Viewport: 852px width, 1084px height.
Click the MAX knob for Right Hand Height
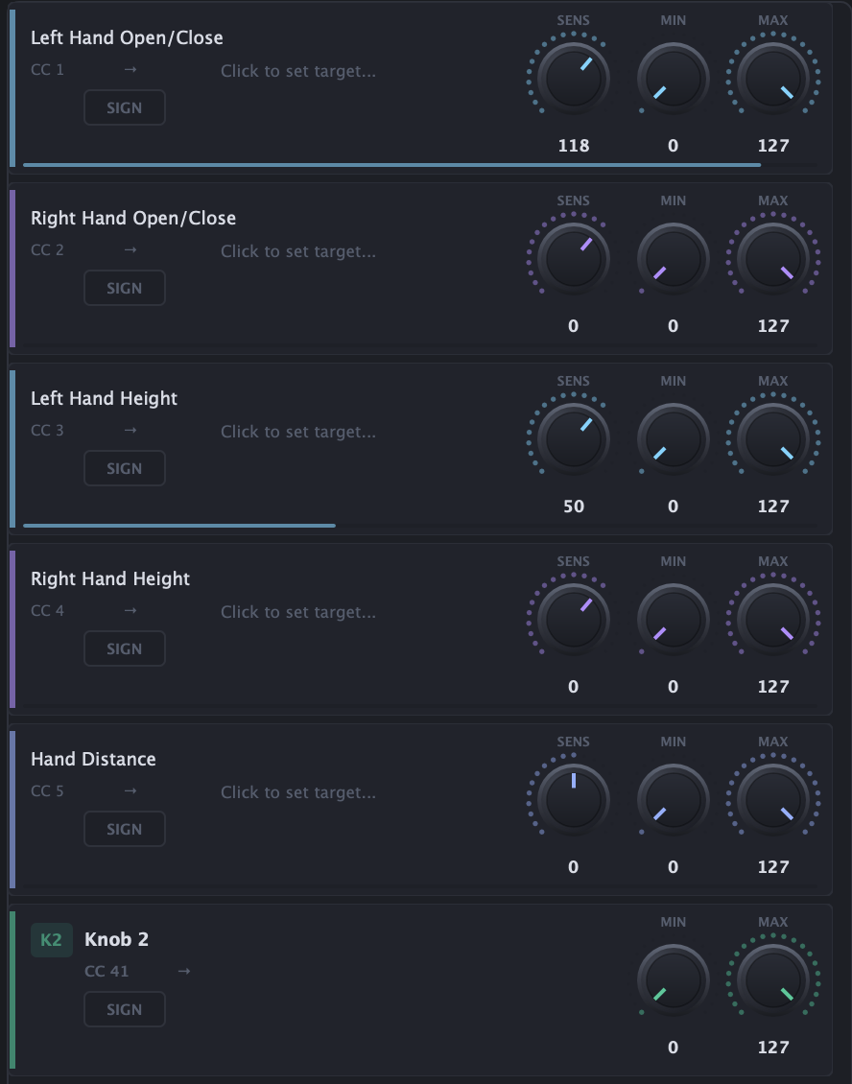coord(772,620)
